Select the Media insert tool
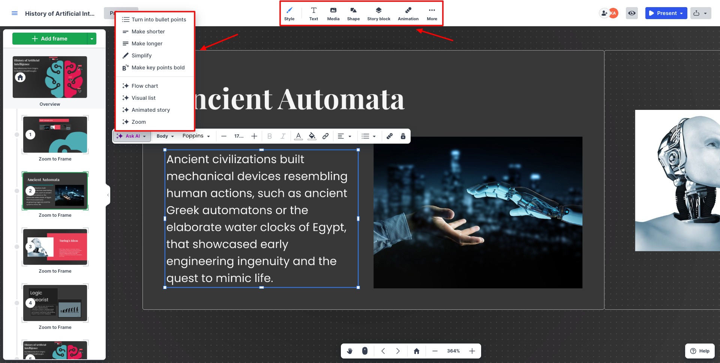Screen dimensions: 720x363 point(333,13)
